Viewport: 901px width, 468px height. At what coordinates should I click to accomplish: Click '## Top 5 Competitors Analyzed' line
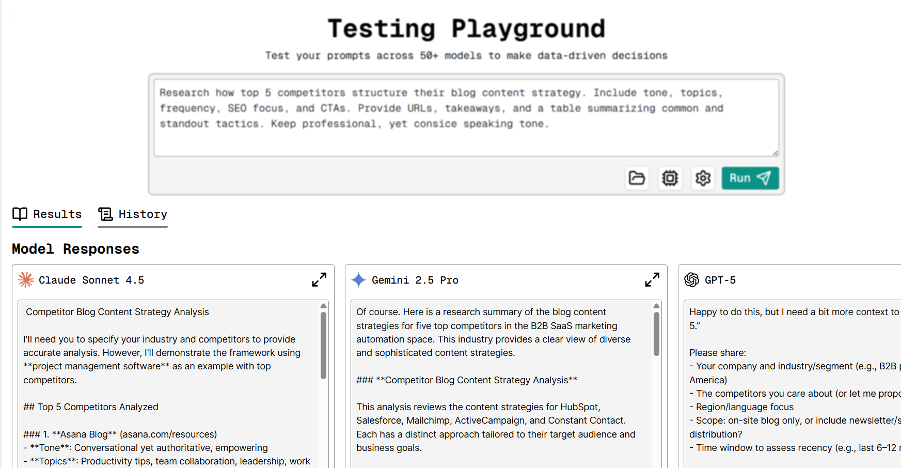[x=91, y=407]
